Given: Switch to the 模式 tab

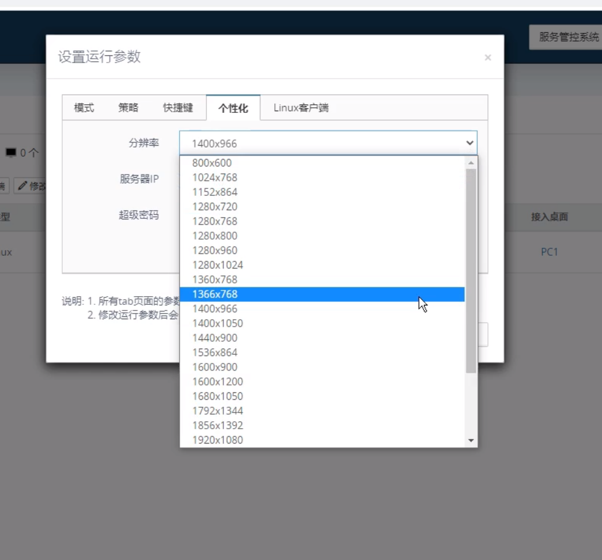Looking at the screenshot, I should point(84,108).
